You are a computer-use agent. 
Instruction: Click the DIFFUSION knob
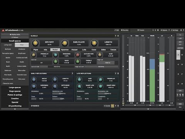click(x=55, y=86)
